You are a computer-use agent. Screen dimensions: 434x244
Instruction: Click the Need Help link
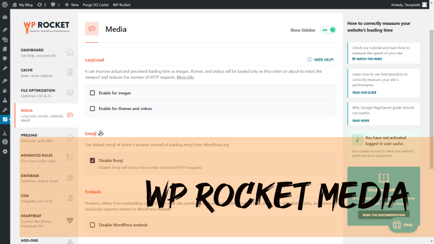[x=320, y=60]
